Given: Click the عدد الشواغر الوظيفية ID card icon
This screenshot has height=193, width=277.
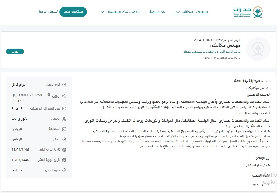Looking at the screenshot, I should coord(64,109).
